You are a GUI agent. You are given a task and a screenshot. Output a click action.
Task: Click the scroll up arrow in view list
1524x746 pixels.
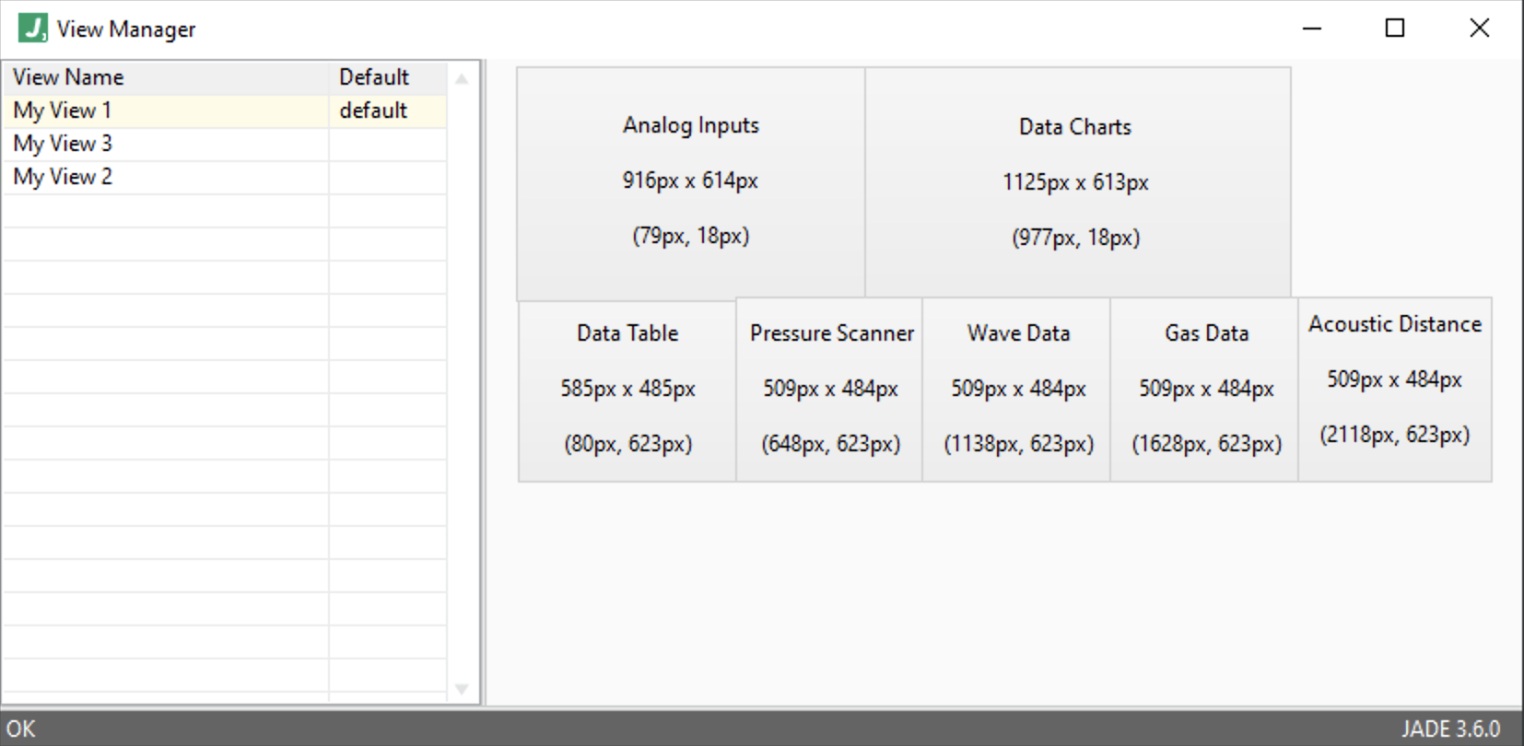(462, 79)
